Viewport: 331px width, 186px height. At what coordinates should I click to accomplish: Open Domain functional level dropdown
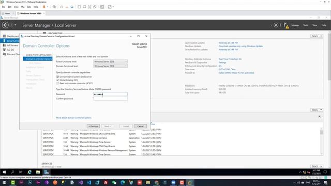[x=110, y=66]
